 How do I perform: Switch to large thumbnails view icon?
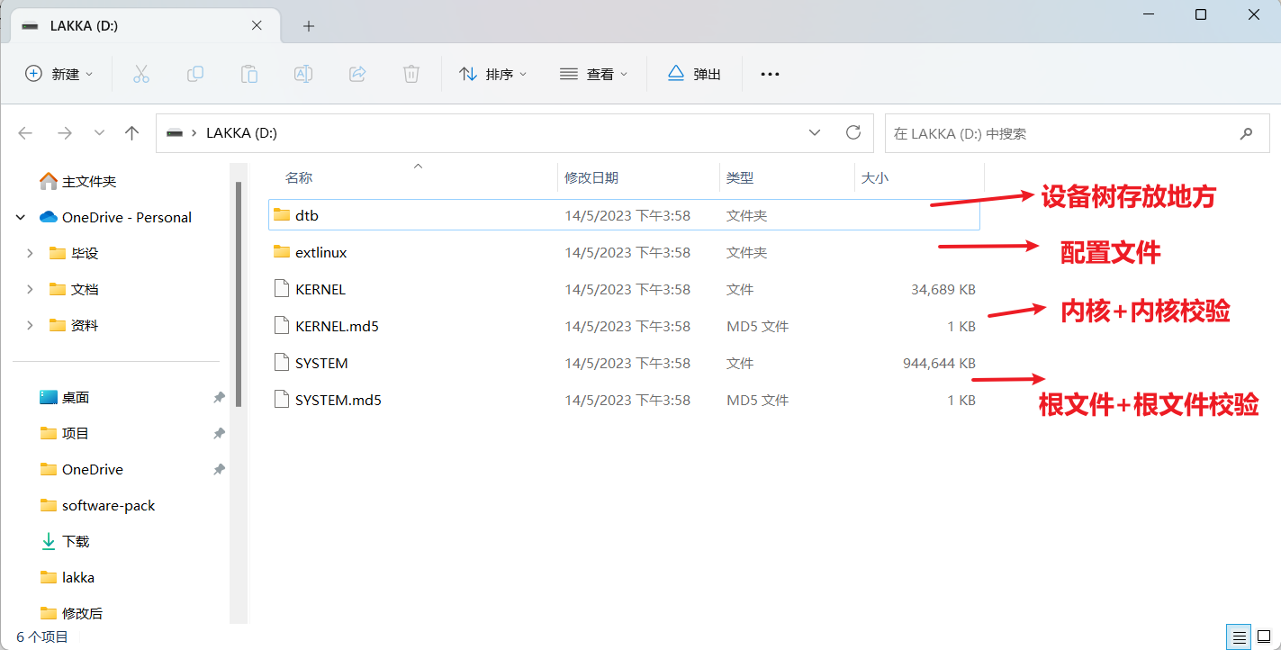pos(1264,636)
